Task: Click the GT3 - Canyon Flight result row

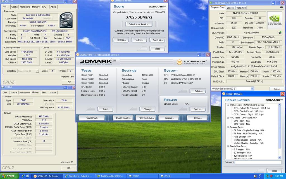Action: click(x=249, y=114)
